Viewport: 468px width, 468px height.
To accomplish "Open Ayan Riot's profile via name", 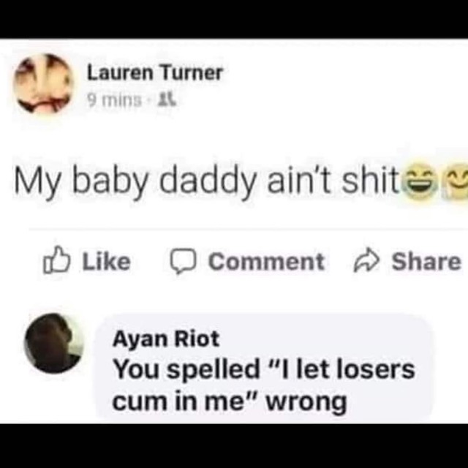I will (x=166, y=339).
